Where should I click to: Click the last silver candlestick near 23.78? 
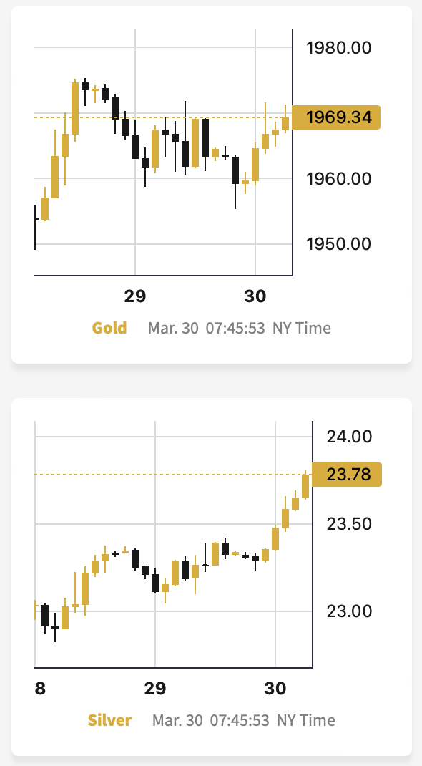tap(305, 485)
